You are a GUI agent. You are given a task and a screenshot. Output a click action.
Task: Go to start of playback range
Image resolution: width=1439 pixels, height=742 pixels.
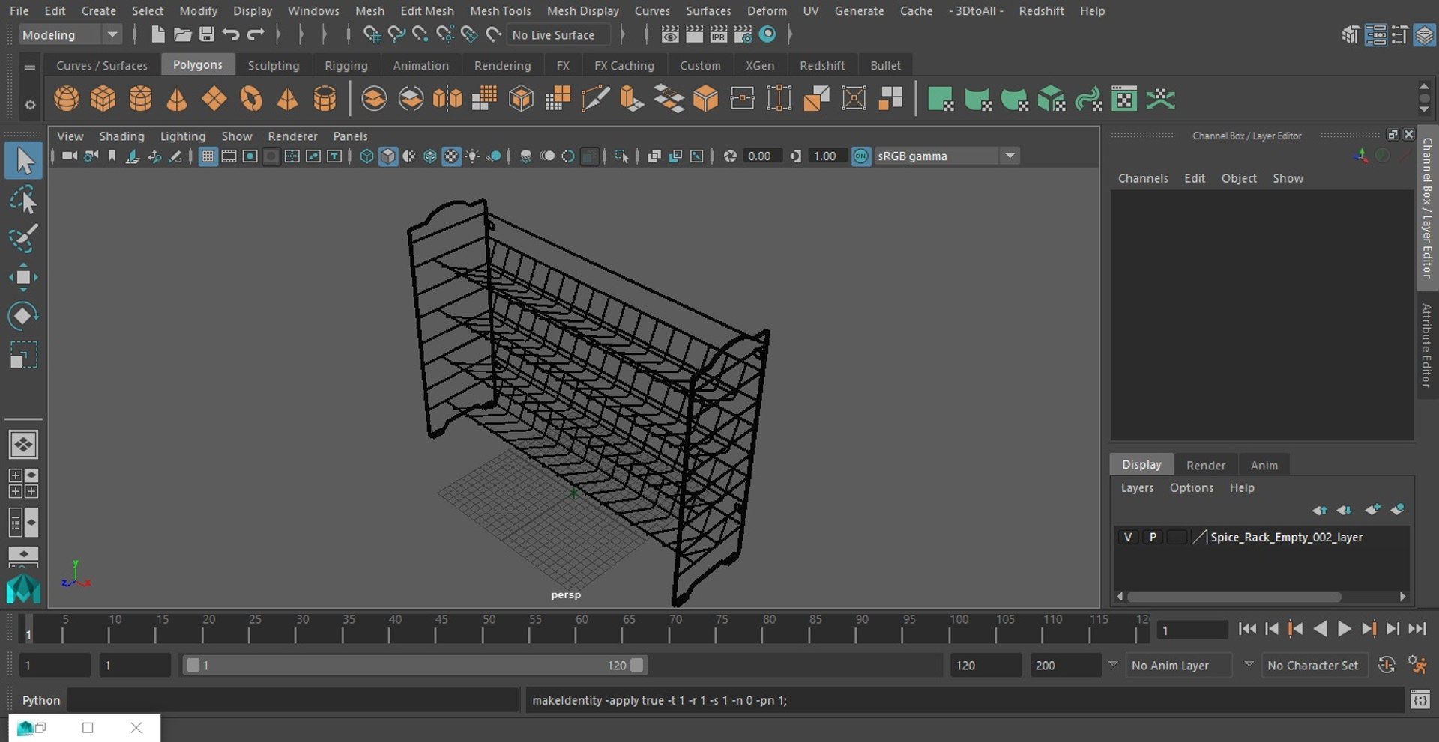tap(1247, 629)
